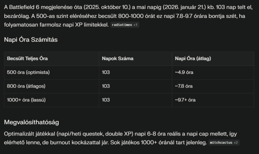Screen dimensions: 259x154
Task: Click the "Megvalósíthatóság" heading
Action: click(x=31, y=122)
